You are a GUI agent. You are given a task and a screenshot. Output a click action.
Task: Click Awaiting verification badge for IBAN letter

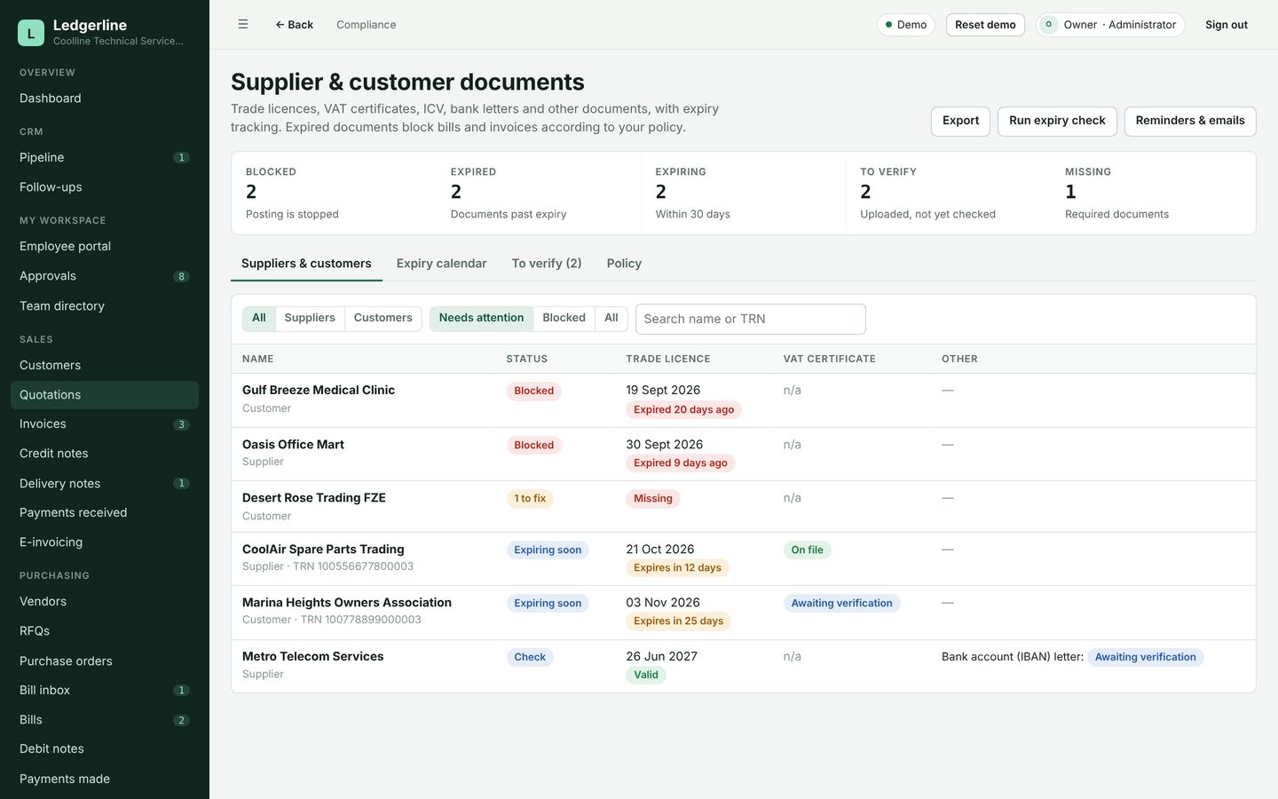click(x=1145, y=658)
